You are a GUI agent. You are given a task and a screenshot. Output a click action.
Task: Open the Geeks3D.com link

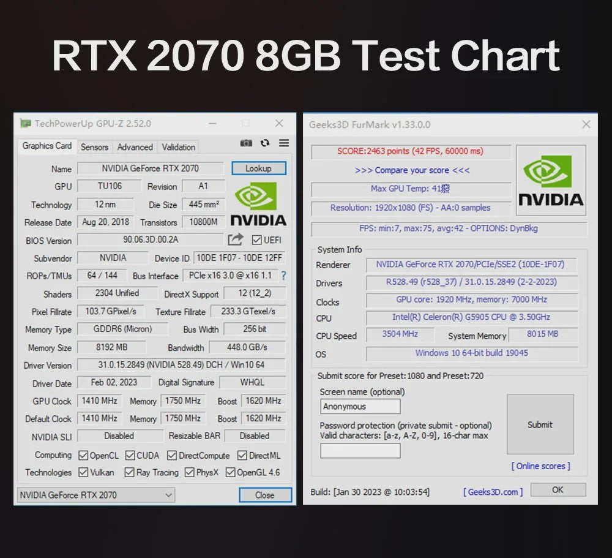pyautogui.click(x=493, y=492)
